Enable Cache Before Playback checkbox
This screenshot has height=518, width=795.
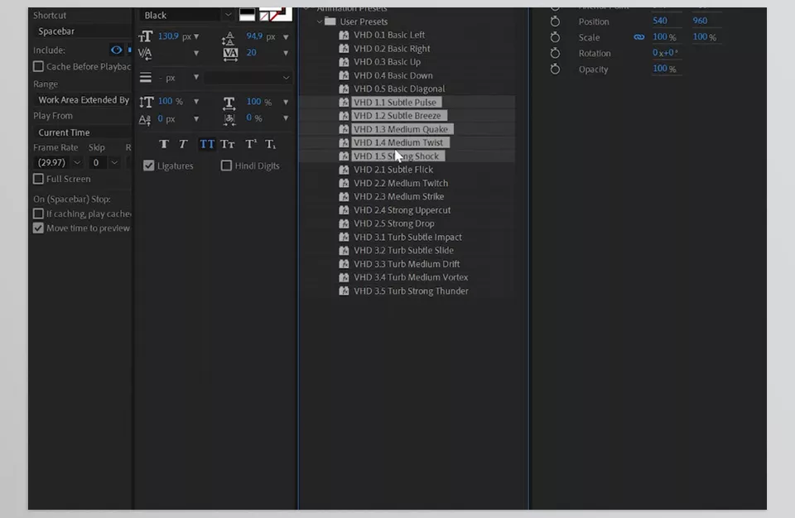38,66
